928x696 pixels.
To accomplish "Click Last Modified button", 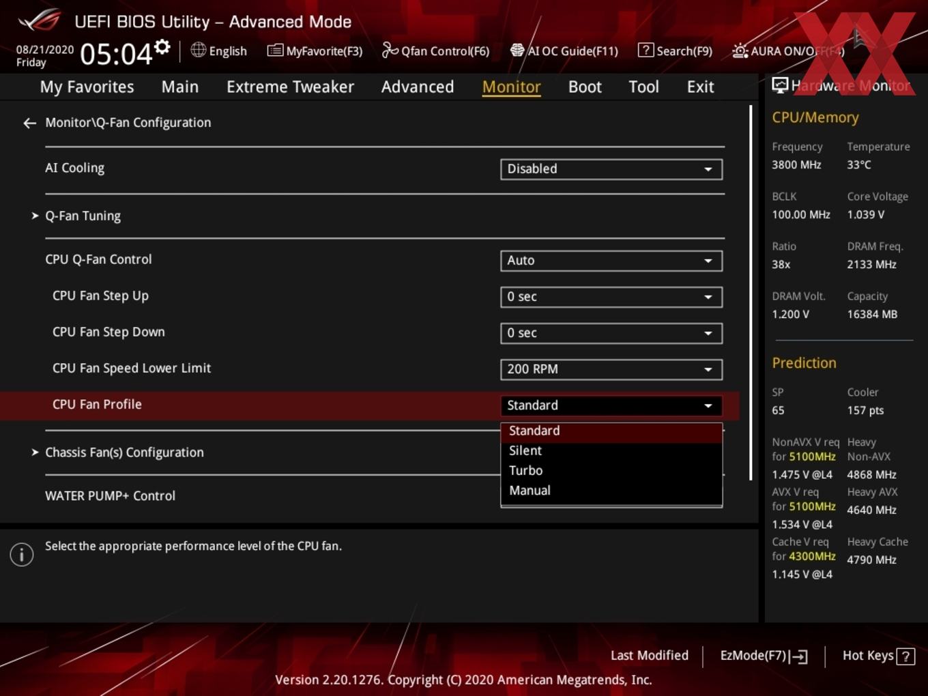I will 649,656.
